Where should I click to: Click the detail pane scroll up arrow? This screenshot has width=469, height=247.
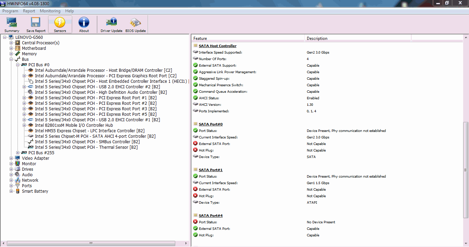[466, 37]
